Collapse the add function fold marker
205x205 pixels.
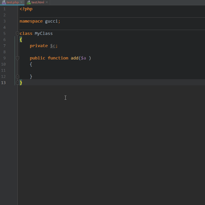pos(17,58)
